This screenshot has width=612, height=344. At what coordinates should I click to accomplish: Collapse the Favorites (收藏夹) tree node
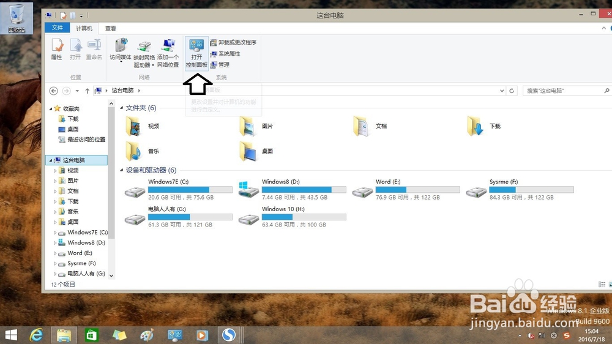coord(51,108)
